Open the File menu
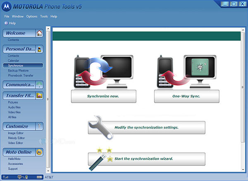 7,17
